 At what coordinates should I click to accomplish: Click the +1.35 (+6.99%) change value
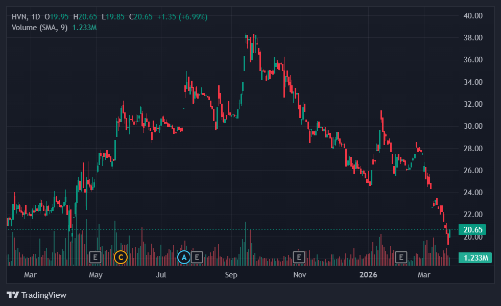(182, 17)
